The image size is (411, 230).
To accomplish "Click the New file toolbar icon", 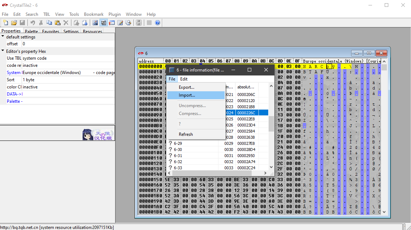I will (x=5, y=23).
